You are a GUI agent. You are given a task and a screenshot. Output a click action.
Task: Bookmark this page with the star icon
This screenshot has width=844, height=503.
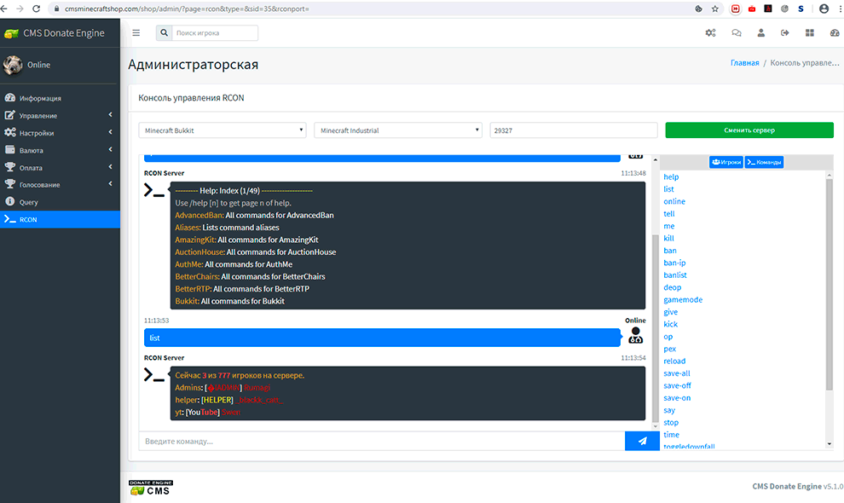tap(714, 9)
